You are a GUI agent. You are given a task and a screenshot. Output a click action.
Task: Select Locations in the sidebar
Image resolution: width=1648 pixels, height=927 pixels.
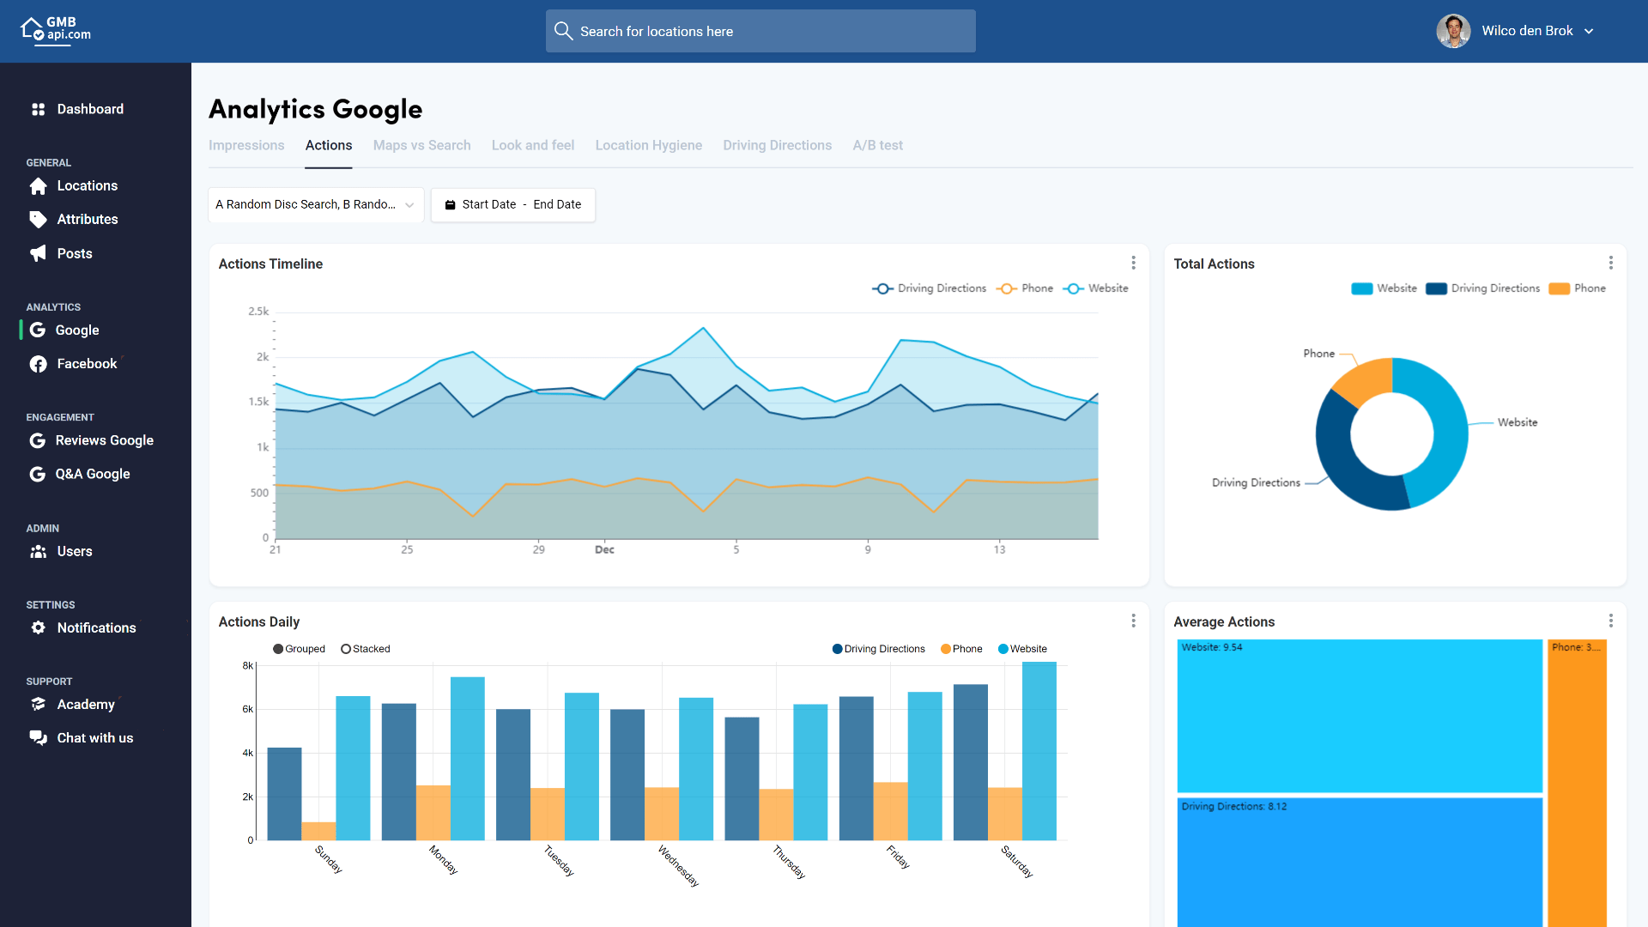pyautogui.click(x=87, y=185)
